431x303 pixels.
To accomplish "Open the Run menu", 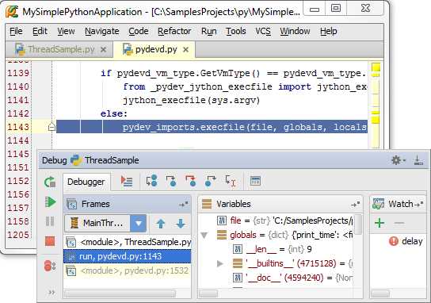I will 209,31.
